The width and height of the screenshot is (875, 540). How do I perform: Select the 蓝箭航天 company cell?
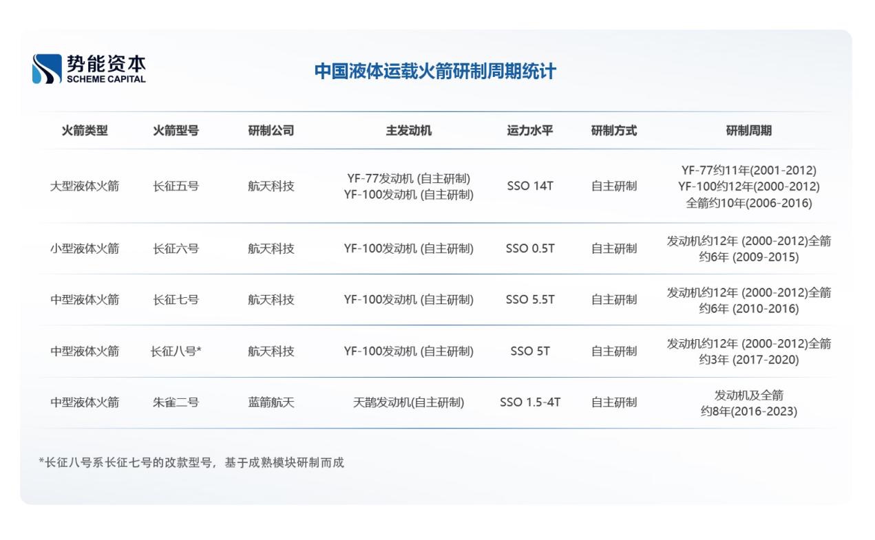coord(271,402)
